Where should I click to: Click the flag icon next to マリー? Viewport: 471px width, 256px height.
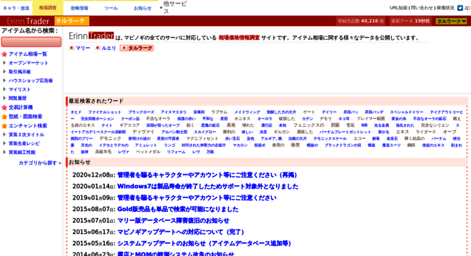[x=72, y=48]
